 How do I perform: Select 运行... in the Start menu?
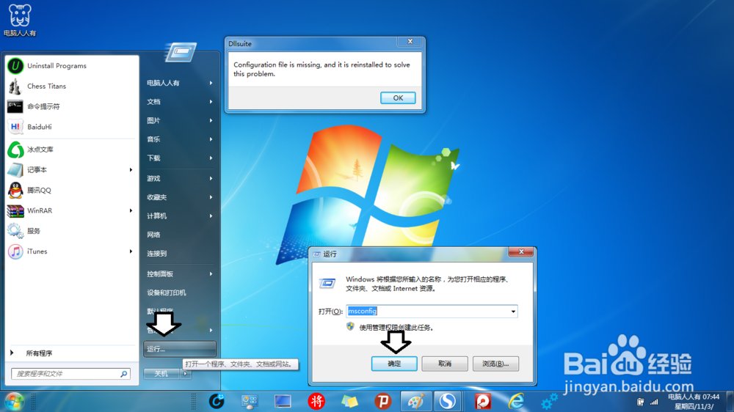[180, 349]
